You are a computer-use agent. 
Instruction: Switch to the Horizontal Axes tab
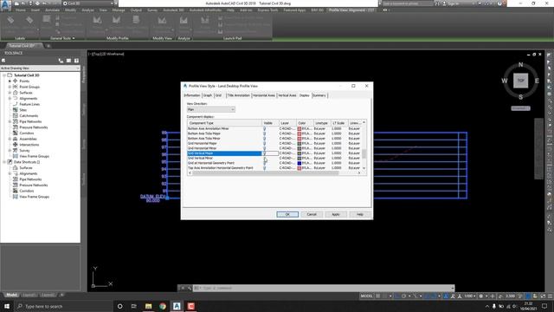(x=264, y=95)
